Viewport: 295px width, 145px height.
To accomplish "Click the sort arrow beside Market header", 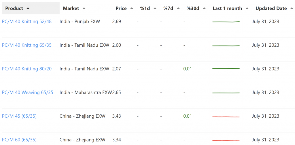I will (84, 8).
